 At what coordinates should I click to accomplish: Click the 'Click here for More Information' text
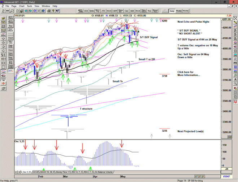tap(189, 74)
